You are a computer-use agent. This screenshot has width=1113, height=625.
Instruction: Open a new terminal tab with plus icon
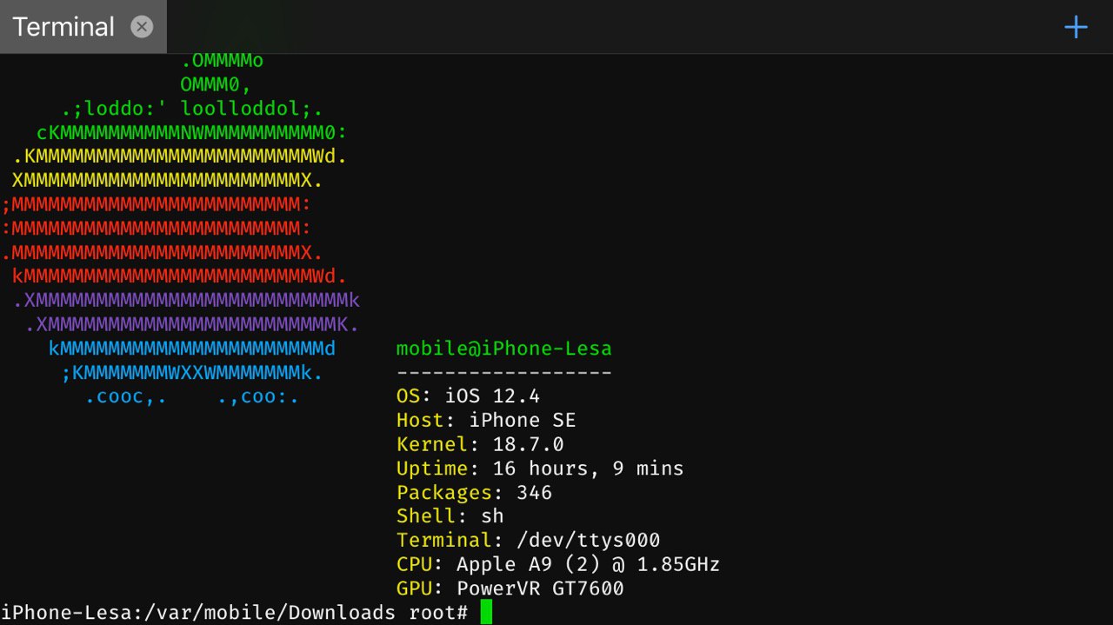point(1076,27)
